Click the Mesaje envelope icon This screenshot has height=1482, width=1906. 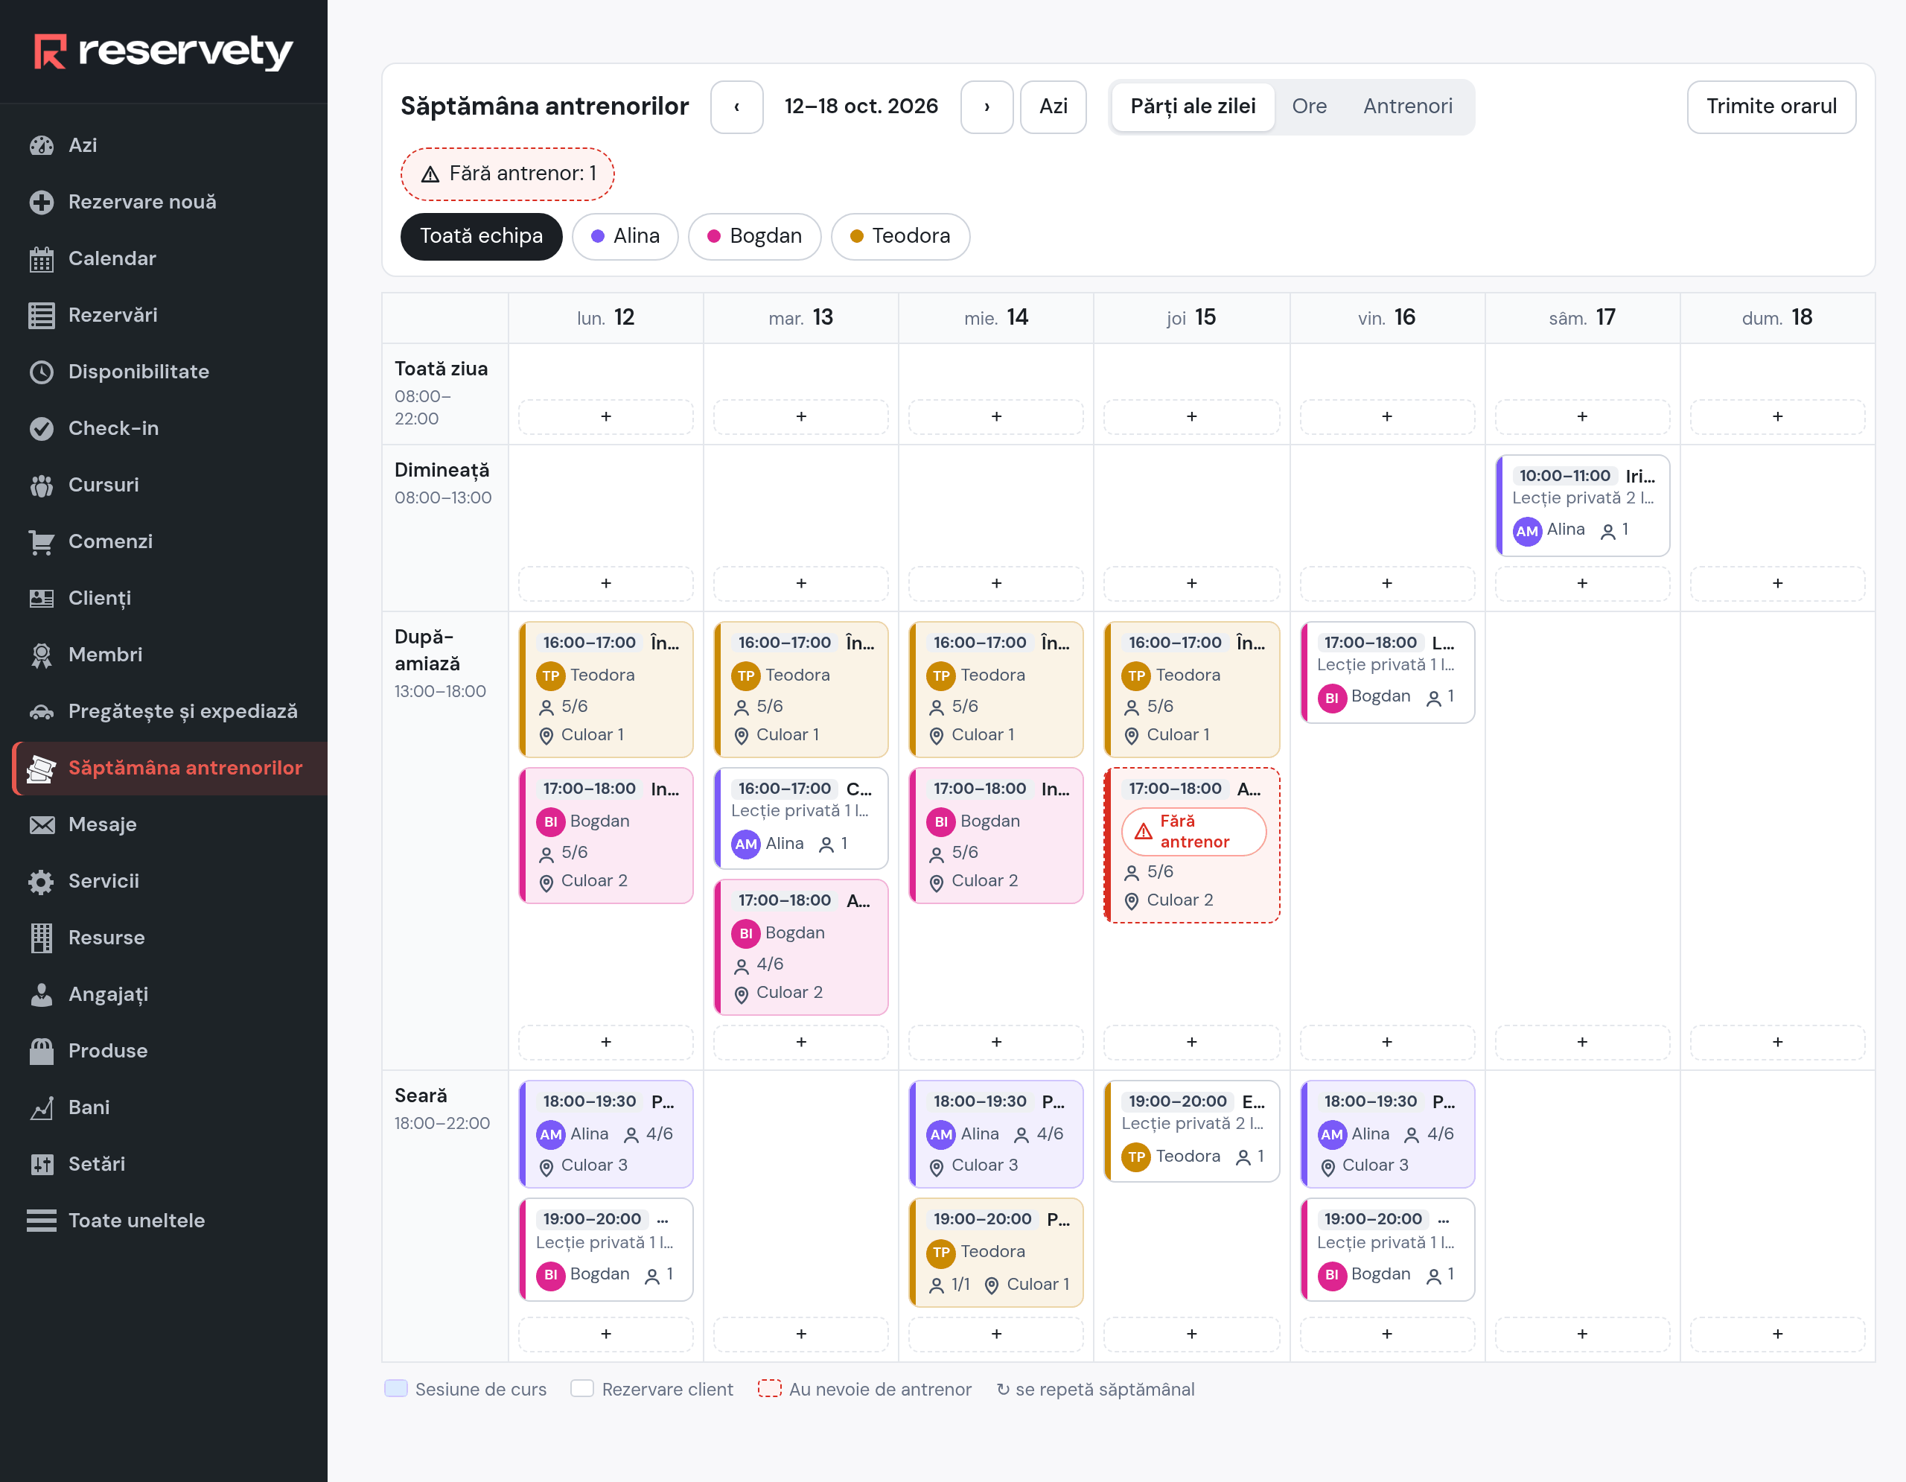(x=41, y=825)
